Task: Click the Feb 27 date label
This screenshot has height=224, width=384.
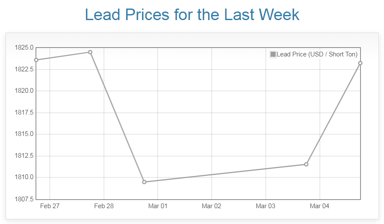Action: (50, 206)
